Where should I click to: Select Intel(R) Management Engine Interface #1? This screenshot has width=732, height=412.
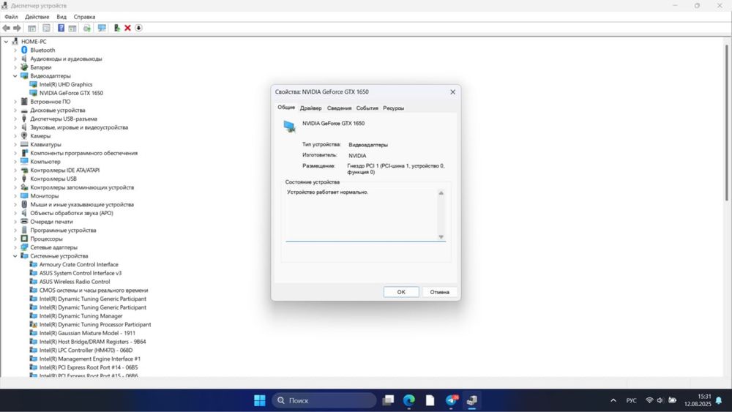(x=89, y=359)
